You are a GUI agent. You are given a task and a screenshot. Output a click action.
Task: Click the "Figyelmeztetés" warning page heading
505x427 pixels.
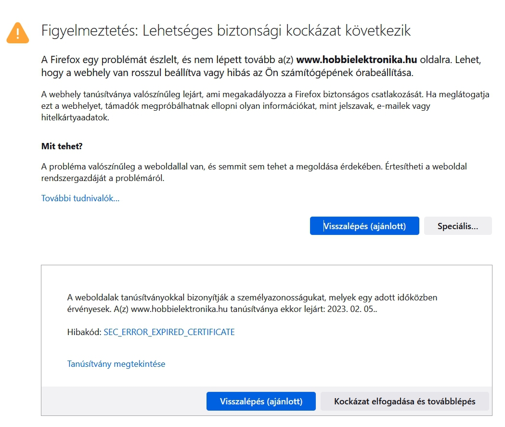226,31
